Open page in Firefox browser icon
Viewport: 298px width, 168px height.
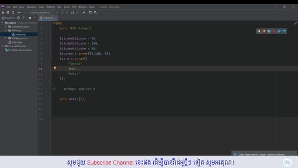pos(264,31)
